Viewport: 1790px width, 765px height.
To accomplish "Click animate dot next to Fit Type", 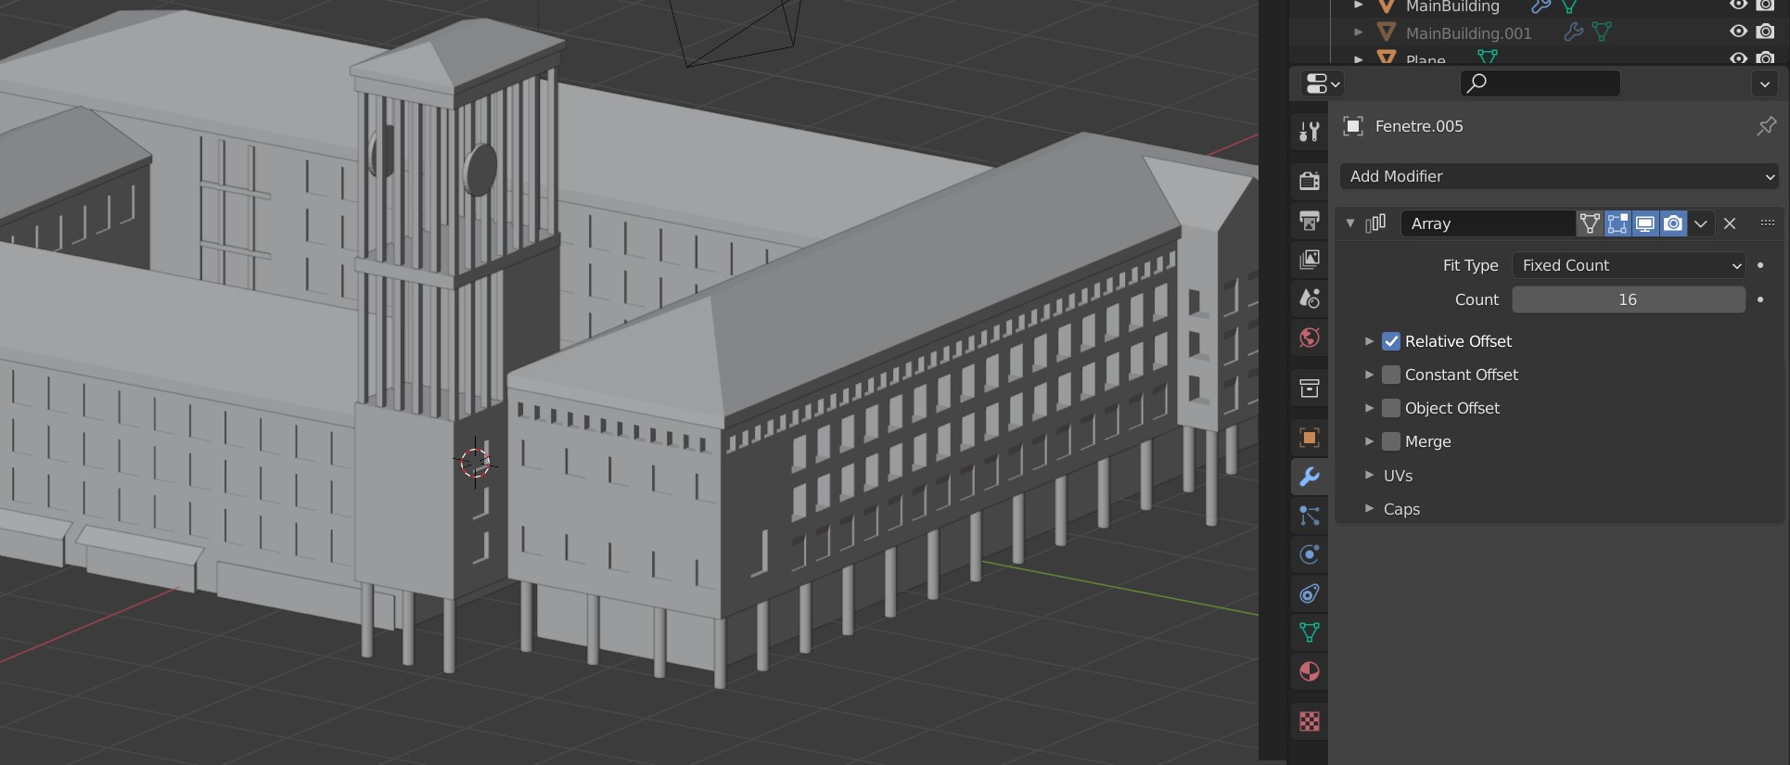I will pyautogui.click(x=1760, y=265).
